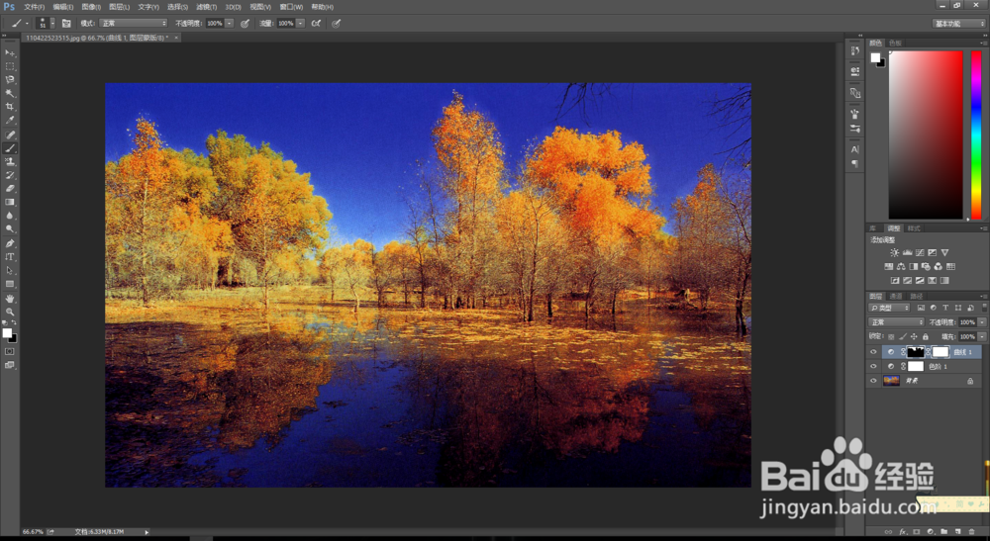Add a Color Balance adjustment
The height and width of the screenshot is (541, 990).
point(901,267)
